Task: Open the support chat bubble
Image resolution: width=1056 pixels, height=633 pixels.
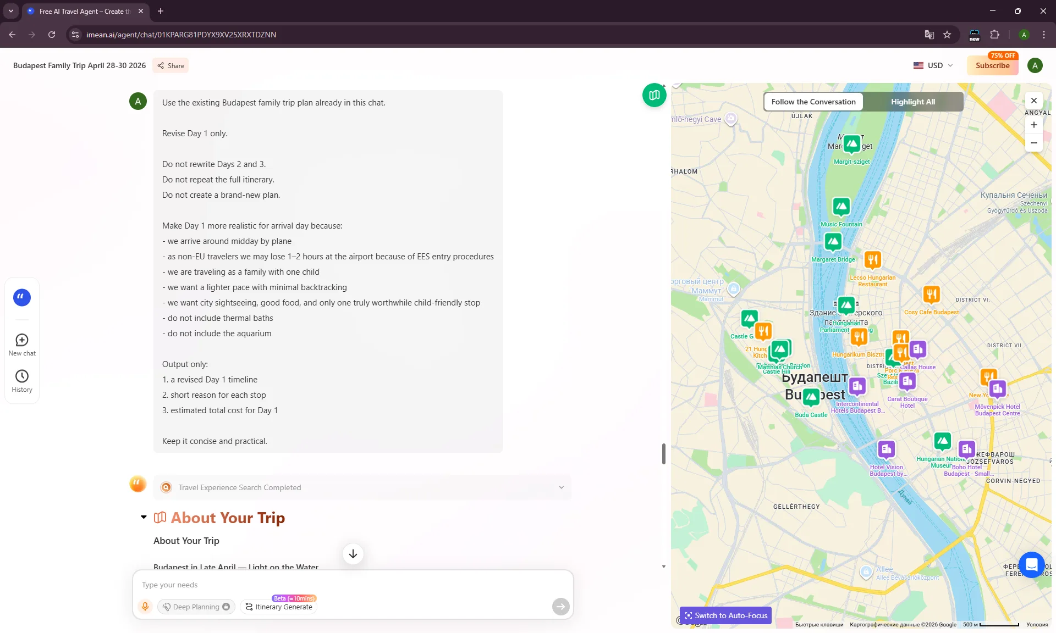Action: tap(1031, 565)
